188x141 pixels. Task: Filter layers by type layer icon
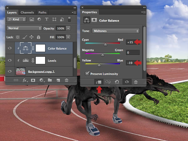pyautogui.click(x=47, y=19)
